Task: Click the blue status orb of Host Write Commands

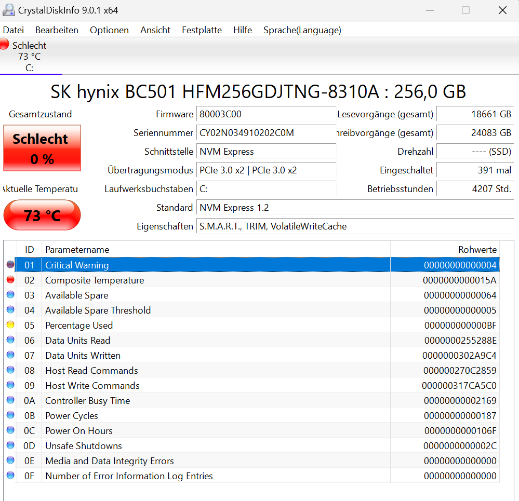Action: pyautogui.click(x=10, y=385)
